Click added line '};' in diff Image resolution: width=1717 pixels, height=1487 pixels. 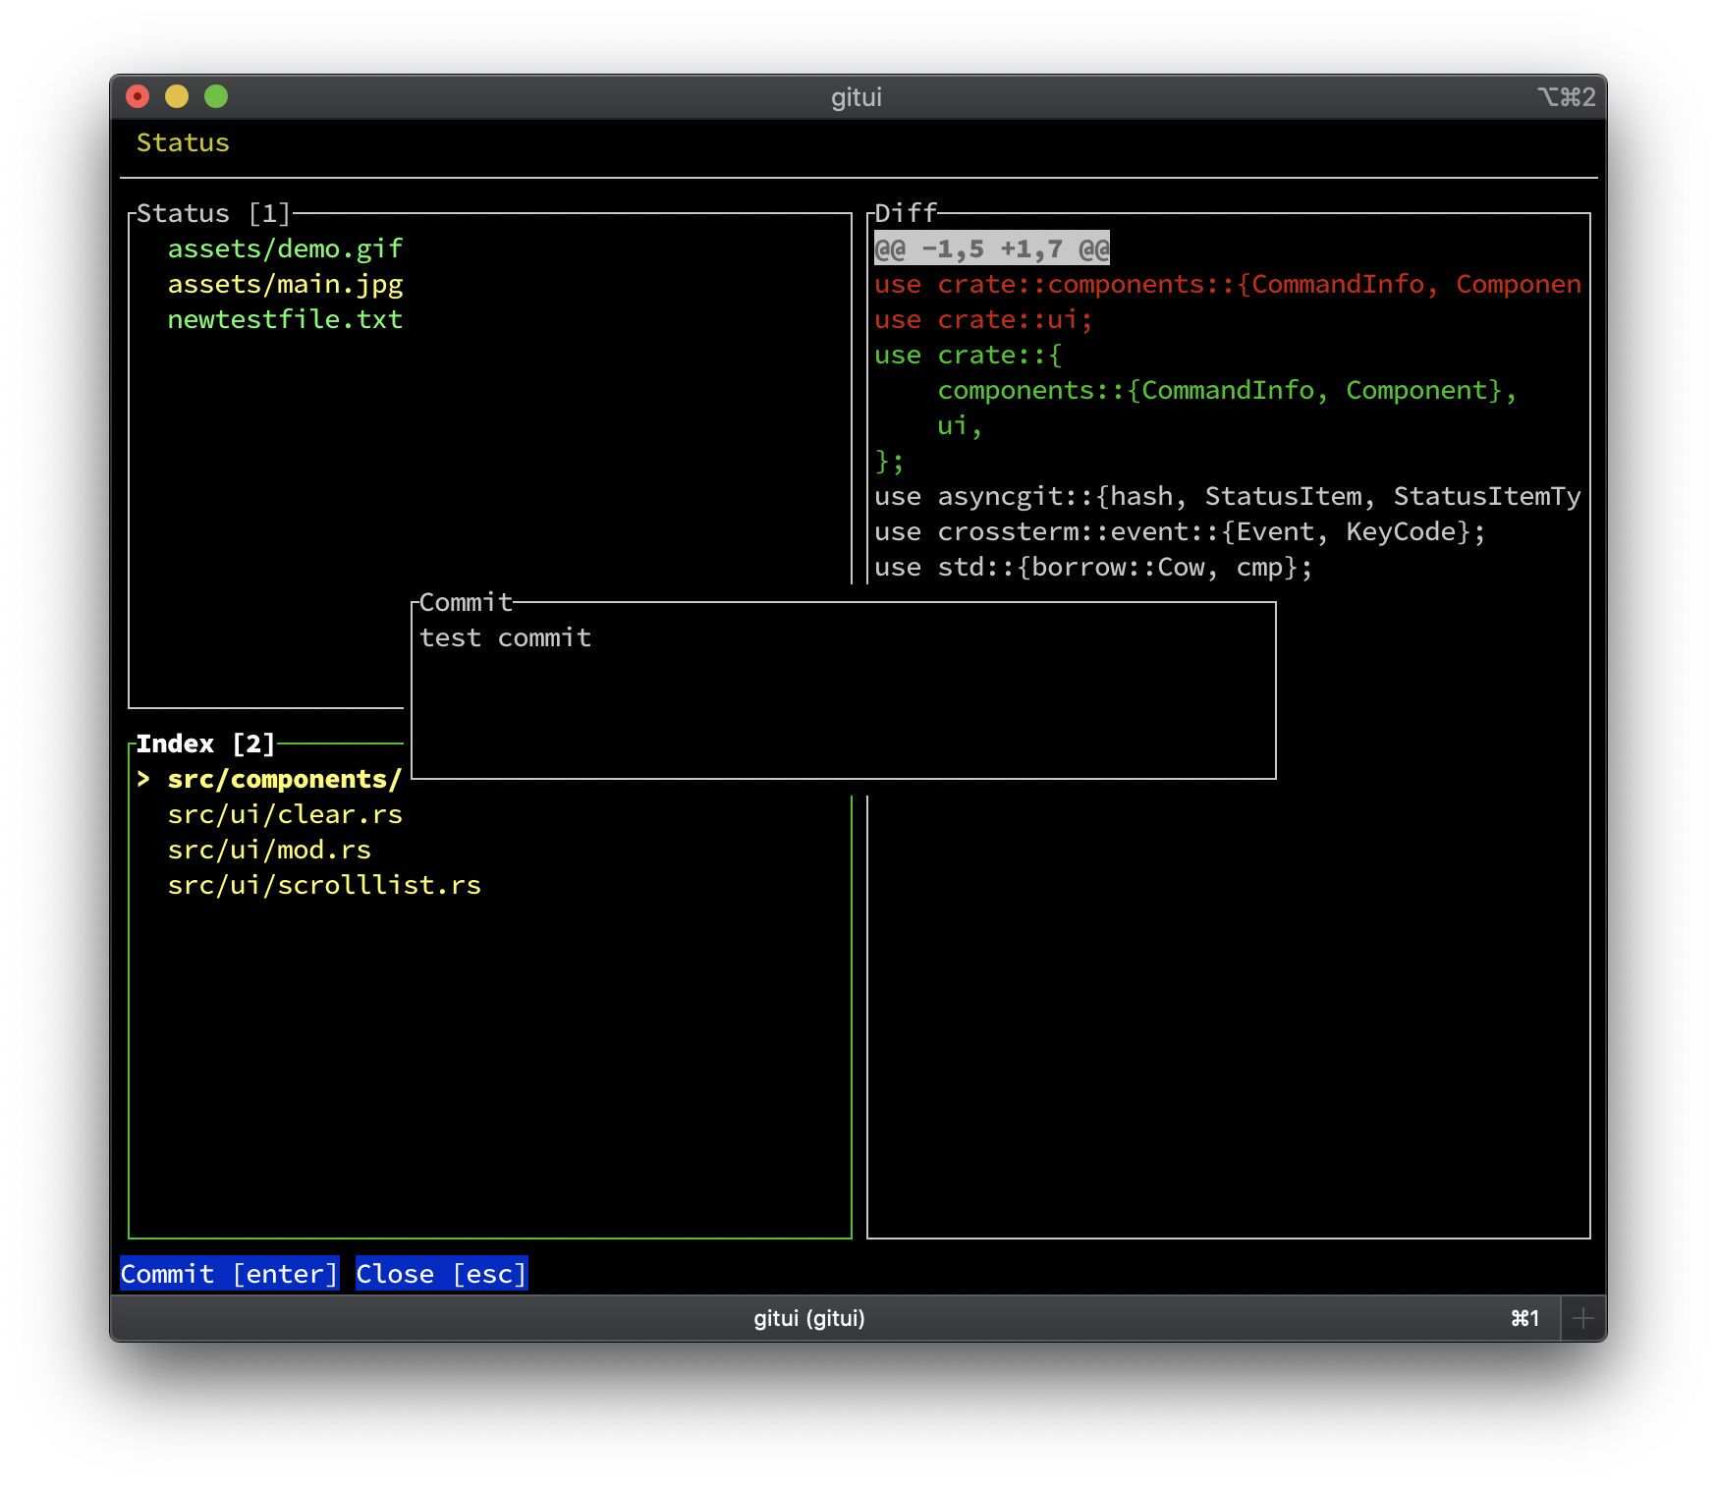[x=890, y=461]
